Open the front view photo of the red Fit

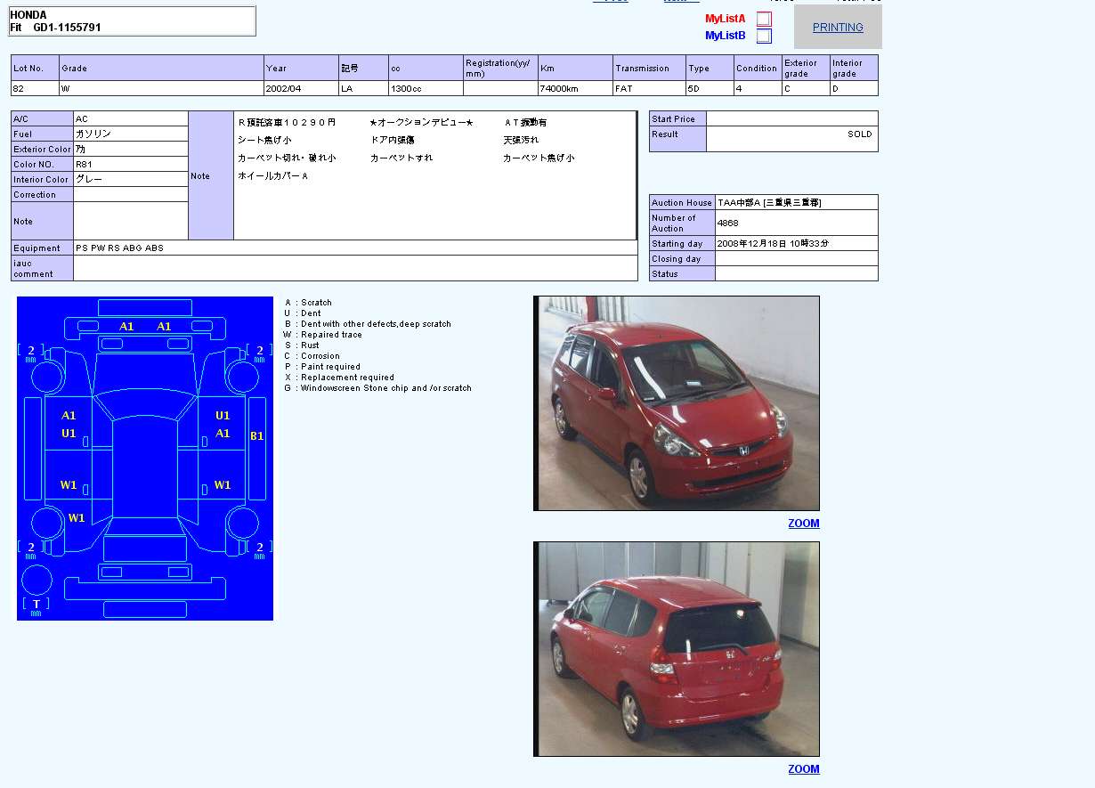click(x=677, y=403)
